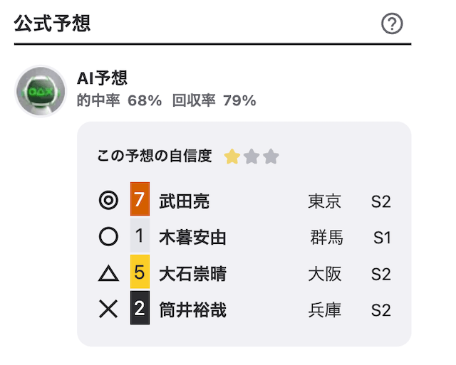Click the AI予想 title
This screenshot has width=456, height=365.
point(102,78)
